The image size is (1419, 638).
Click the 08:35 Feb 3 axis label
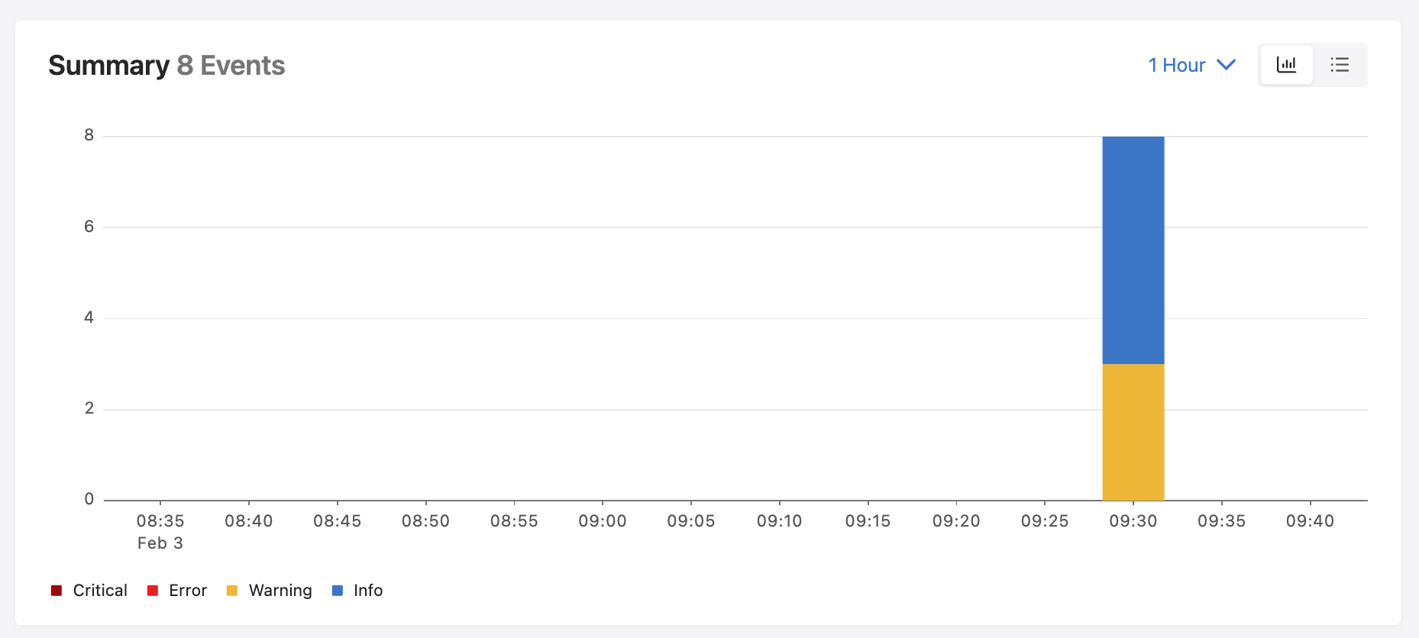point(160,531)
